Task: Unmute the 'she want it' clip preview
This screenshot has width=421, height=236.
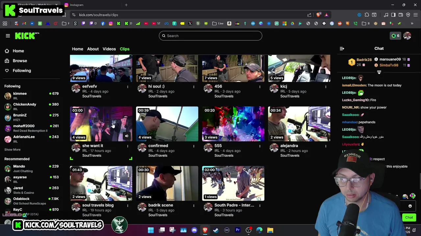Action: (x=127, y=136)
